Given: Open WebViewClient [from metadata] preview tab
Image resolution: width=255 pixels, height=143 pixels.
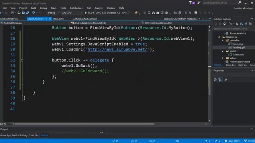Looking at the screenshot, I should [x=180, y=19].
